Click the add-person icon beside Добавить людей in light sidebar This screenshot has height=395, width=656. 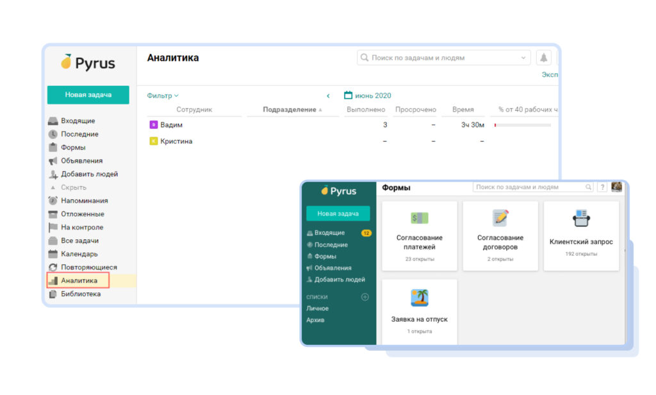[53, 174]
